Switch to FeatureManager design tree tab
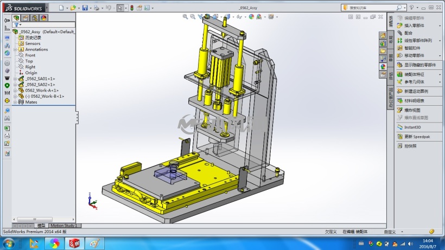 [16, 18]
